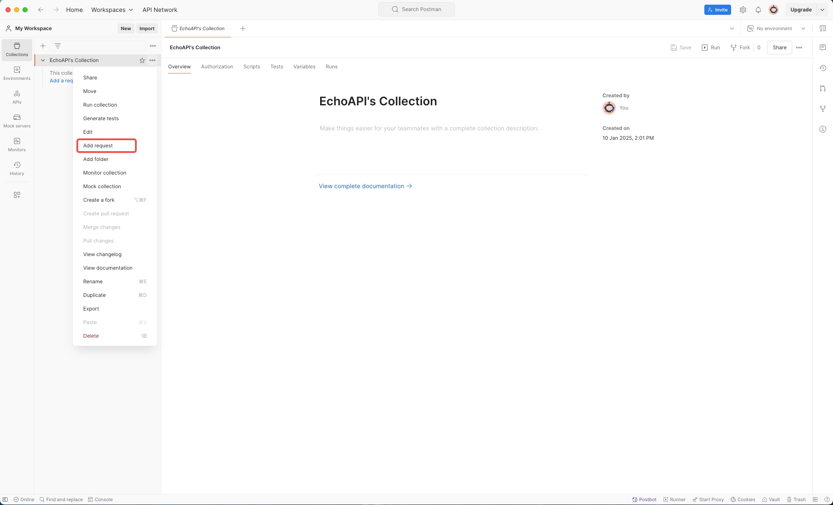The height and width of the screenshot is (505, 833).
Task: Select Delete in the context menu
Action: point(115,336)
